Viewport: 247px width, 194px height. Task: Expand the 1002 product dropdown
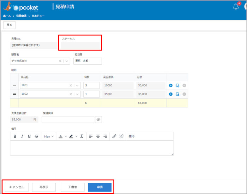[77, 94]
